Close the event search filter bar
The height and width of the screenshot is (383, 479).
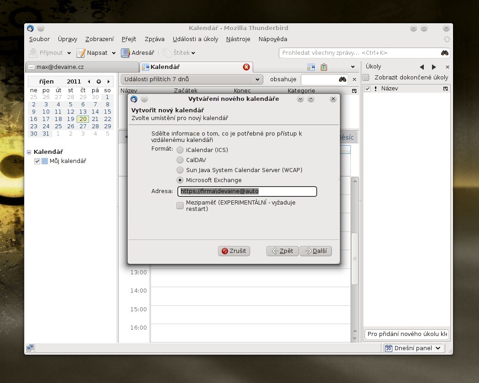(x=354, y=79)
